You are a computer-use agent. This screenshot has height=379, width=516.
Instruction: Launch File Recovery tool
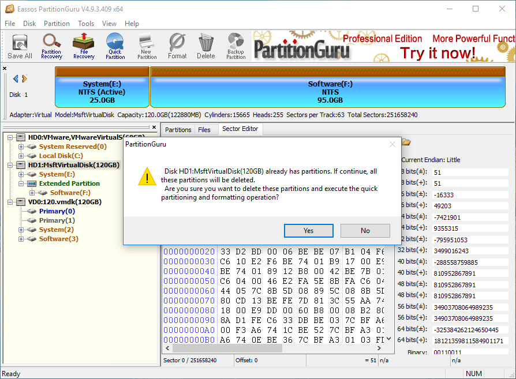(84, 46)
